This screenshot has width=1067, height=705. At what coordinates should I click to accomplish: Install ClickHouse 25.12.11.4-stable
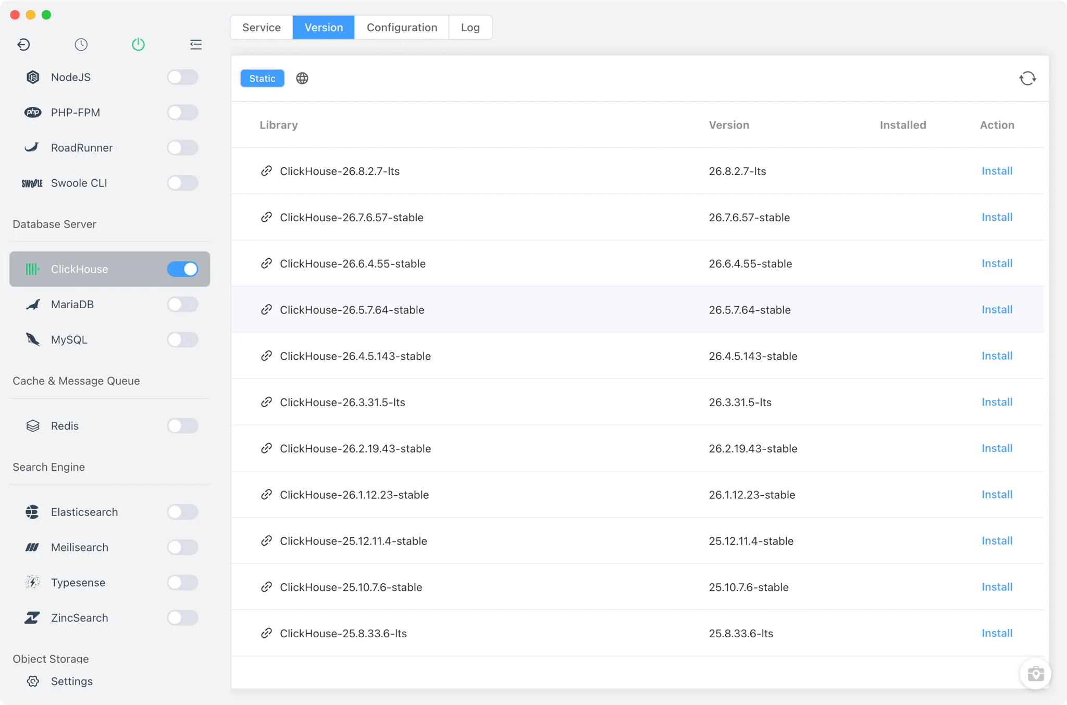click(997, 541)
